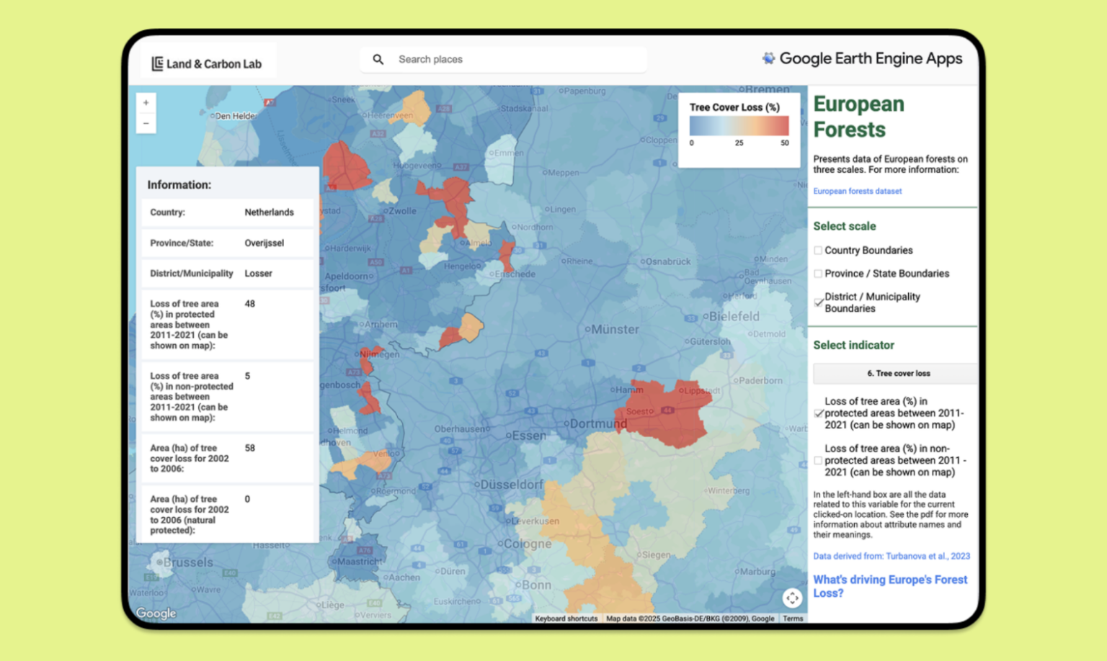Screen dimensions: 1107x661
Task: Open the Keyboard shortcuts panel
Action: coord(566,618)
